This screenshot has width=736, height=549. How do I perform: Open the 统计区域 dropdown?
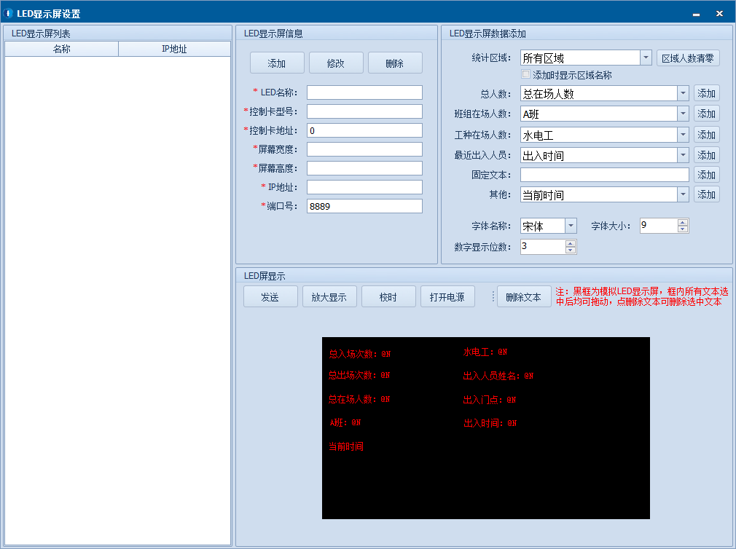click(646, 58)
